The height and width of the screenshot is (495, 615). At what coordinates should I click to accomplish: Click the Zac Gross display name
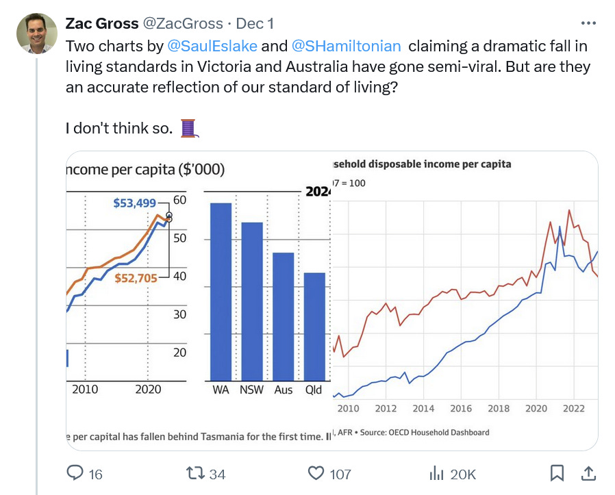point(102,23)
